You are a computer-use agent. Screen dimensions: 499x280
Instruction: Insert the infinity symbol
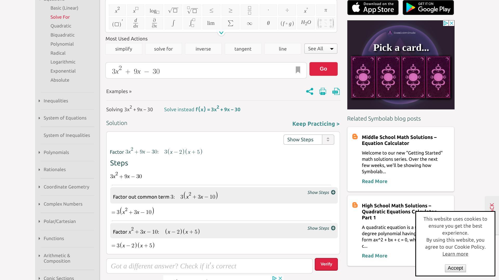[249, 23]
